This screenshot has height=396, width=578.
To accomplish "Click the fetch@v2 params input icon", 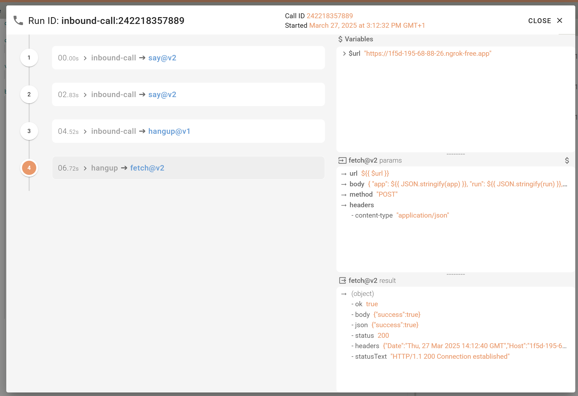I will tap(342, 160).
